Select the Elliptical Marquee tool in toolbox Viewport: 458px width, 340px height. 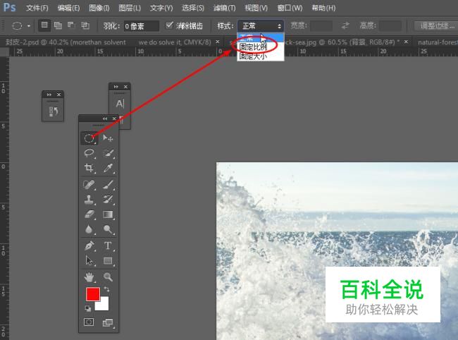point(89,138)
